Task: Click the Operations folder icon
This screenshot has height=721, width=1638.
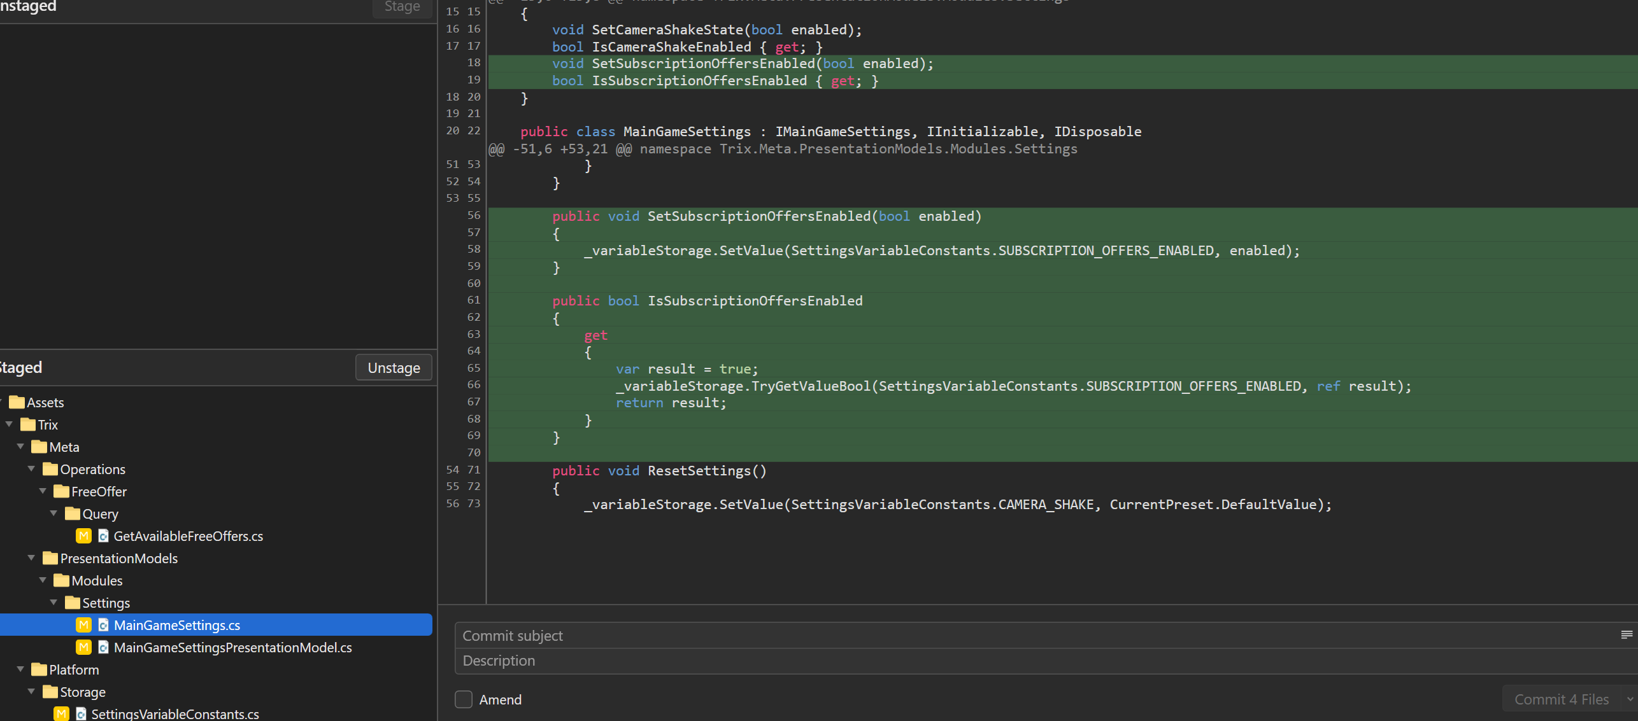Action: coord(50,469)
